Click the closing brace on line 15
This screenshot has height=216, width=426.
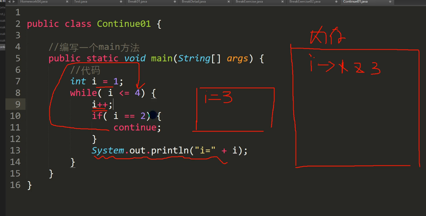[51, 174]
